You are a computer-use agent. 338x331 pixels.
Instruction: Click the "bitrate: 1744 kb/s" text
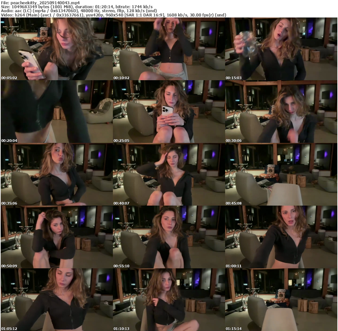[134, 7]
